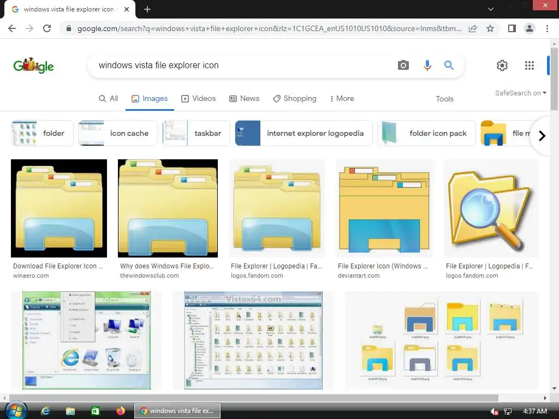Click the browser forward arrow
Image resolution: width=559 pixels, height=419 pixels.
coord(29,28)
